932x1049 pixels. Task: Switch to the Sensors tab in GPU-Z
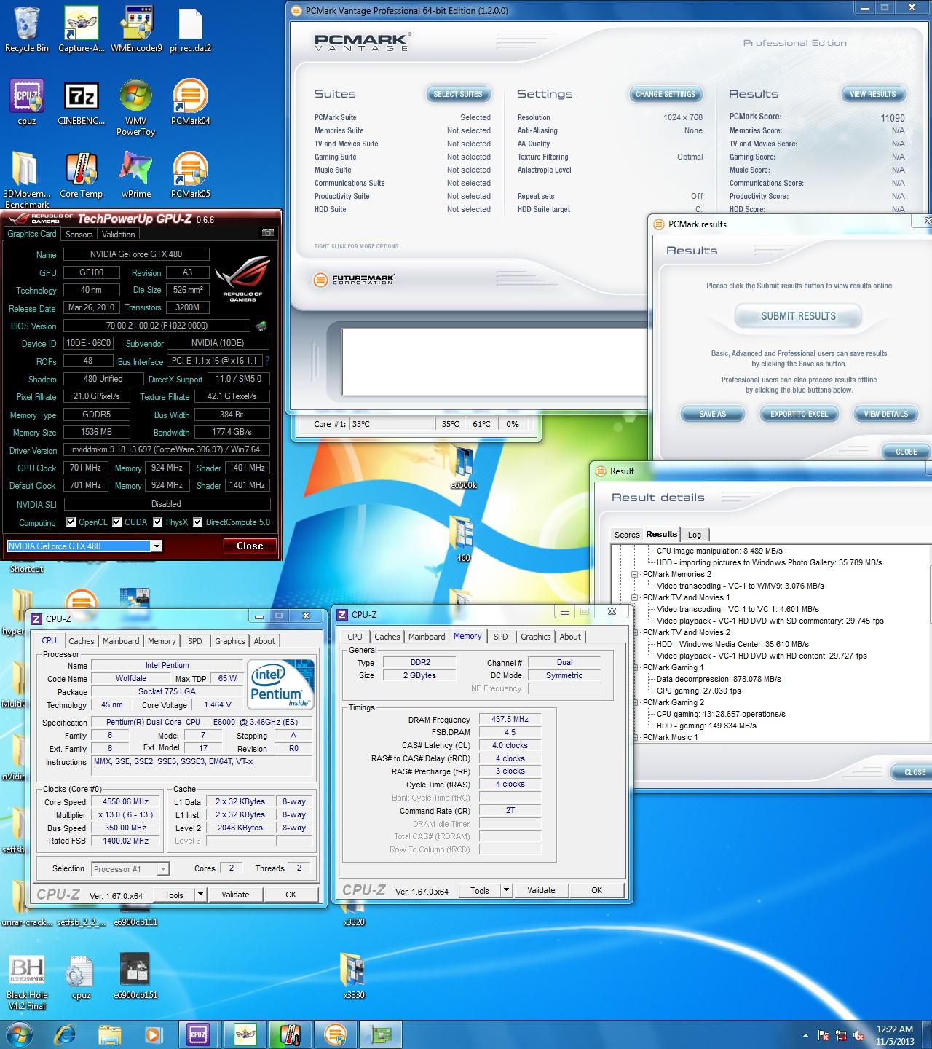tap(79, 234)
